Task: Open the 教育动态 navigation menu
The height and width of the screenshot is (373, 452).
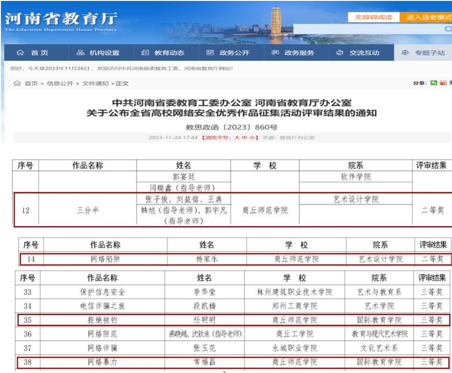Action: tap(167, 52)
